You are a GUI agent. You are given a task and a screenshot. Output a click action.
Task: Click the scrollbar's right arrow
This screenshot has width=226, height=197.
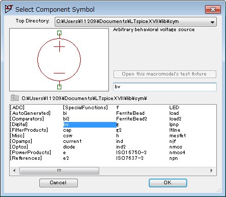click(x=212, y=170)
